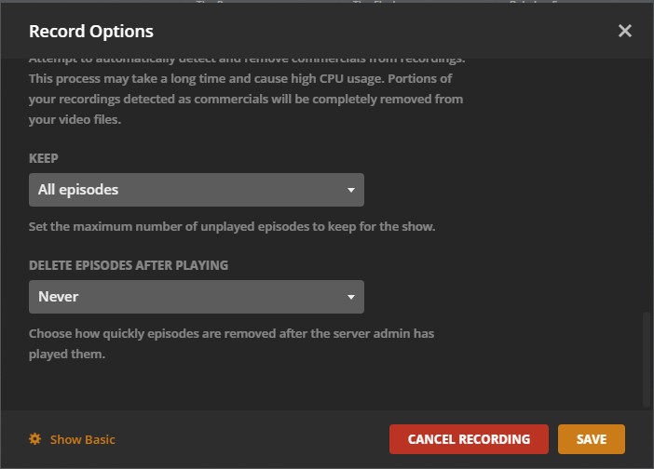Select the 'Never' value text

58,297
